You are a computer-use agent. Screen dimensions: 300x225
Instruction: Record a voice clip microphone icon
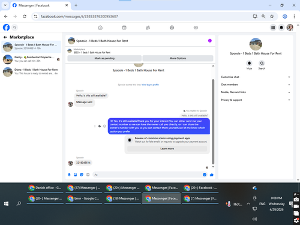coord(69,175)
